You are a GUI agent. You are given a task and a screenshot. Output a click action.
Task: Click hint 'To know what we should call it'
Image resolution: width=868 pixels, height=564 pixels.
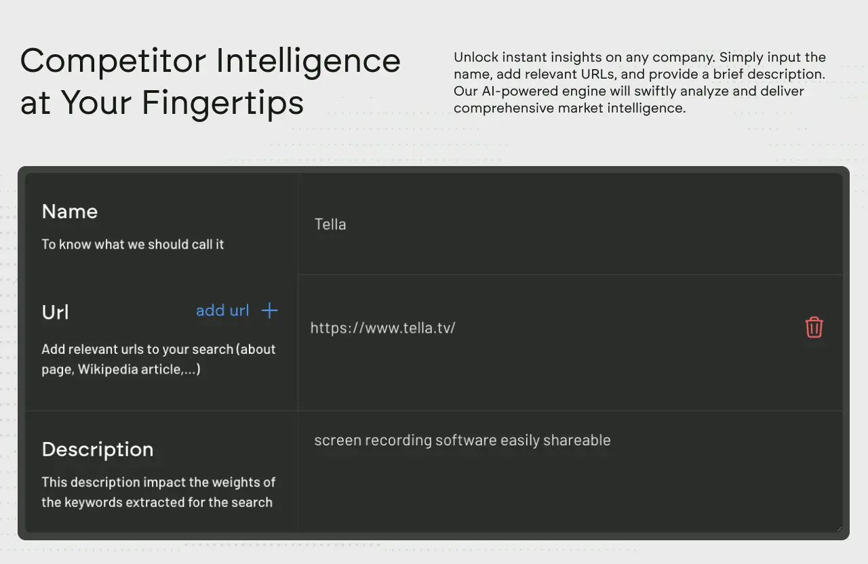click(x=133, y=244)
